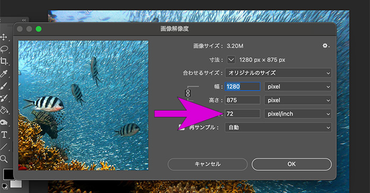Confirm with the OK button
This screenshot has height=193, width=370.
click(x=292, y=164)
